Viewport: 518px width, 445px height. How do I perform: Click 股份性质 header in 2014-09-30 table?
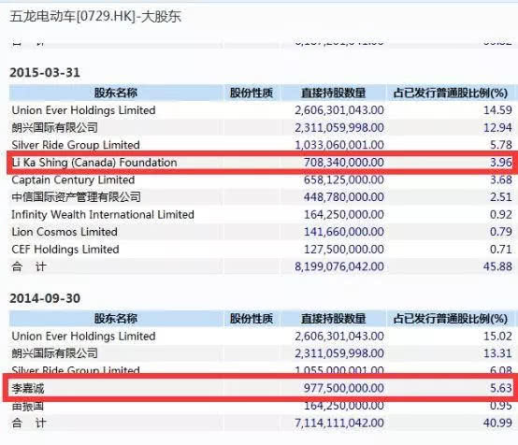pyautogui.click(x=252, y=319)
